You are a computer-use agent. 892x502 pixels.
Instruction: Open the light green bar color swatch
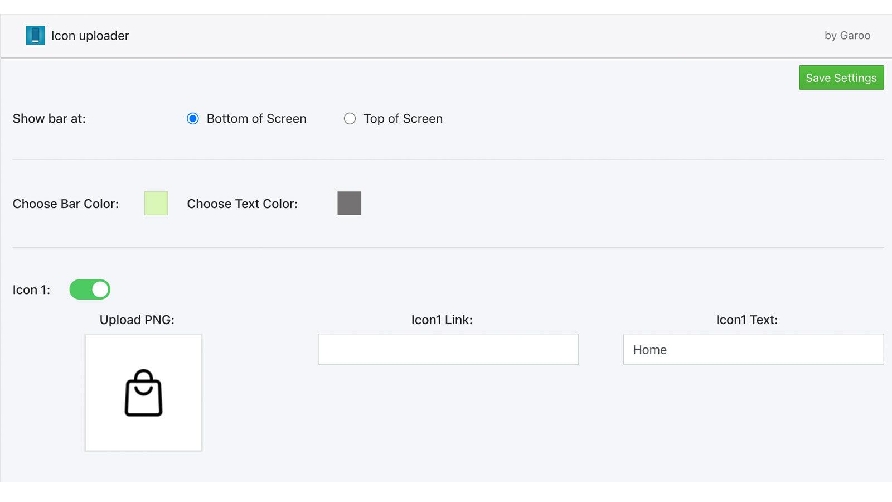point(156,204)
